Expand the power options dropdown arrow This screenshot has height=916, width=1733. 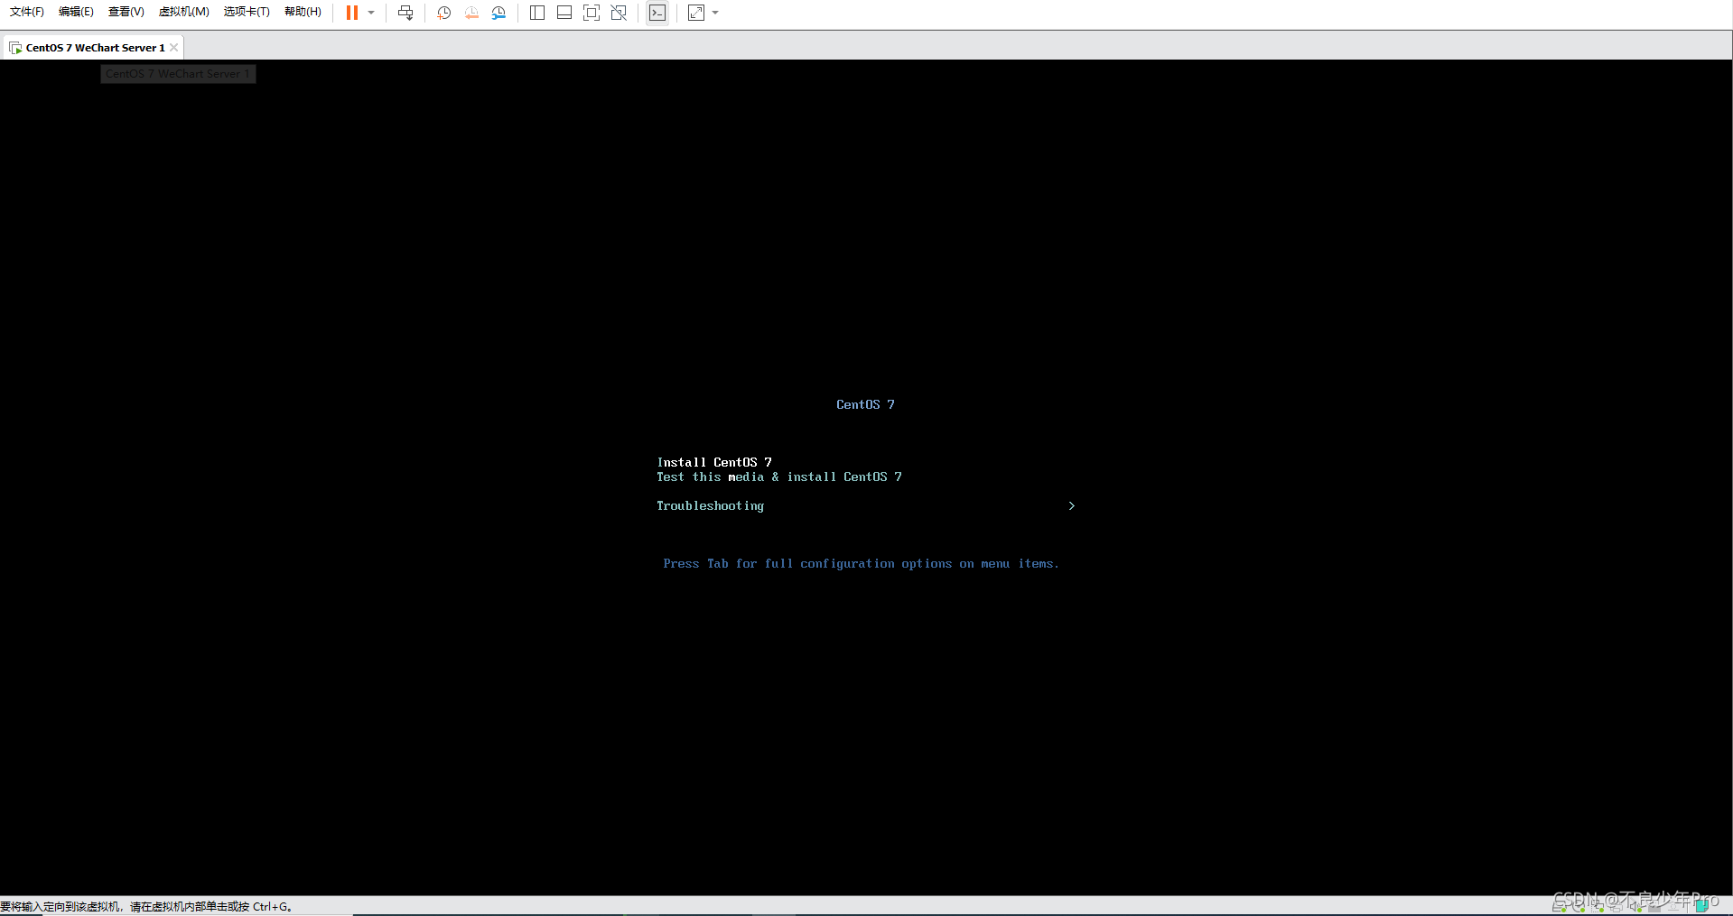pos(371,13)
